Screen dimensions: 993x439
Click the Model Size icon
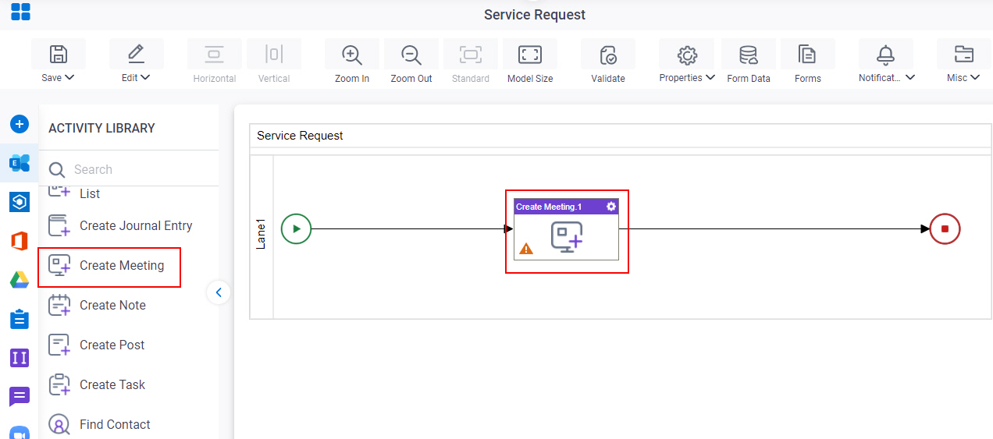pyautogui.click(x=530, y=54)
